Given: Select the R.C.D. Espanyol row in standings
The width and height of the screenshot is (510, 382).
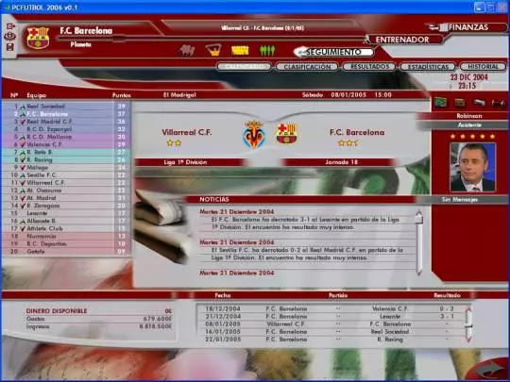Looking at the screenshot, I should [x=67, y=129].
